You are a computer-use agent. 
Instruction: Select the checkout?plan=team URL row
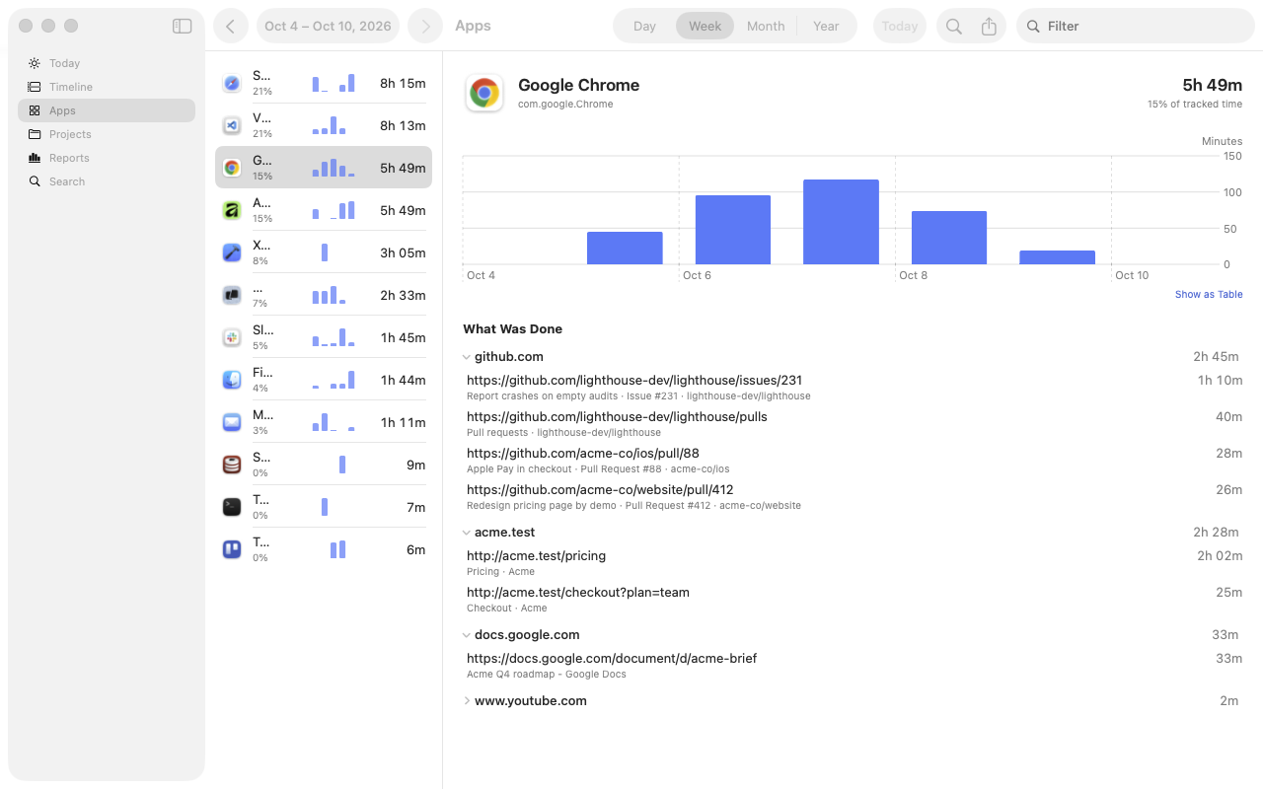(853, 599)
